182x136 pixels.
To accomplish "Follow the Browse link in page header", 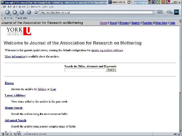I will tap(124, 23).
